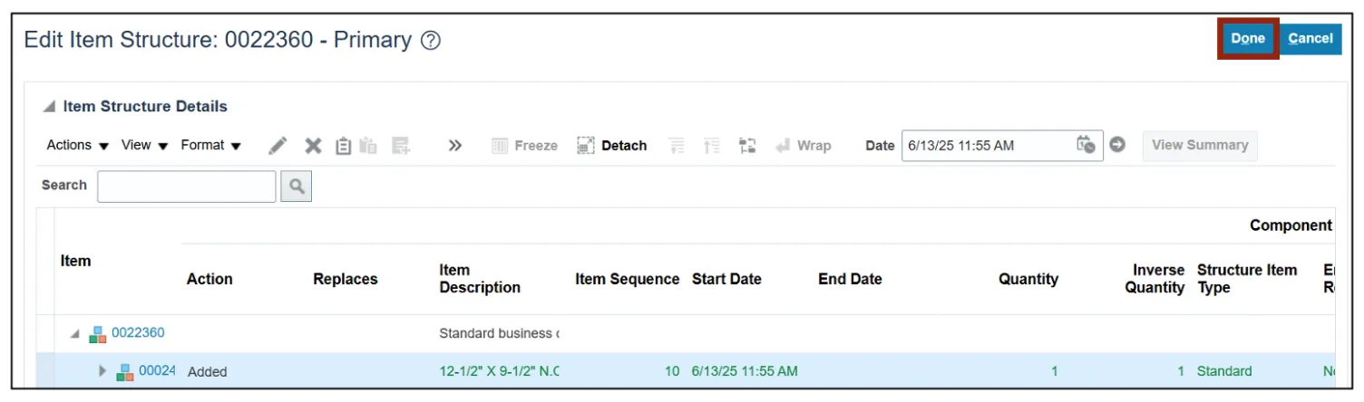Click the Done button

[1248, 39]
